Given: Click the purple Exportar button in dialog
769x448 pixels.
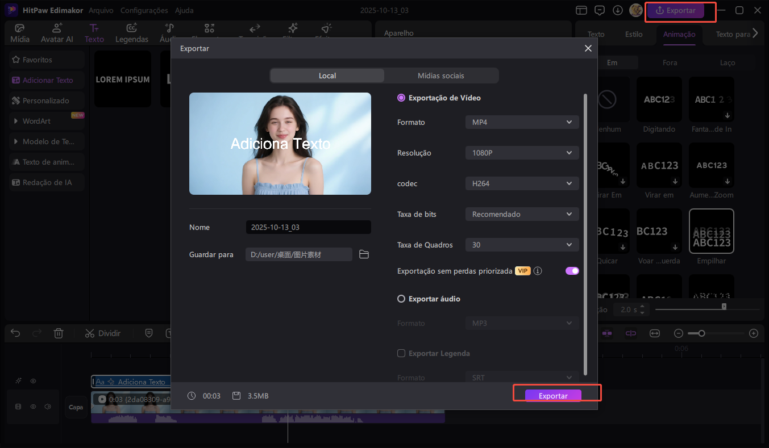Looking at the screenshot, I should pos(553,396).
